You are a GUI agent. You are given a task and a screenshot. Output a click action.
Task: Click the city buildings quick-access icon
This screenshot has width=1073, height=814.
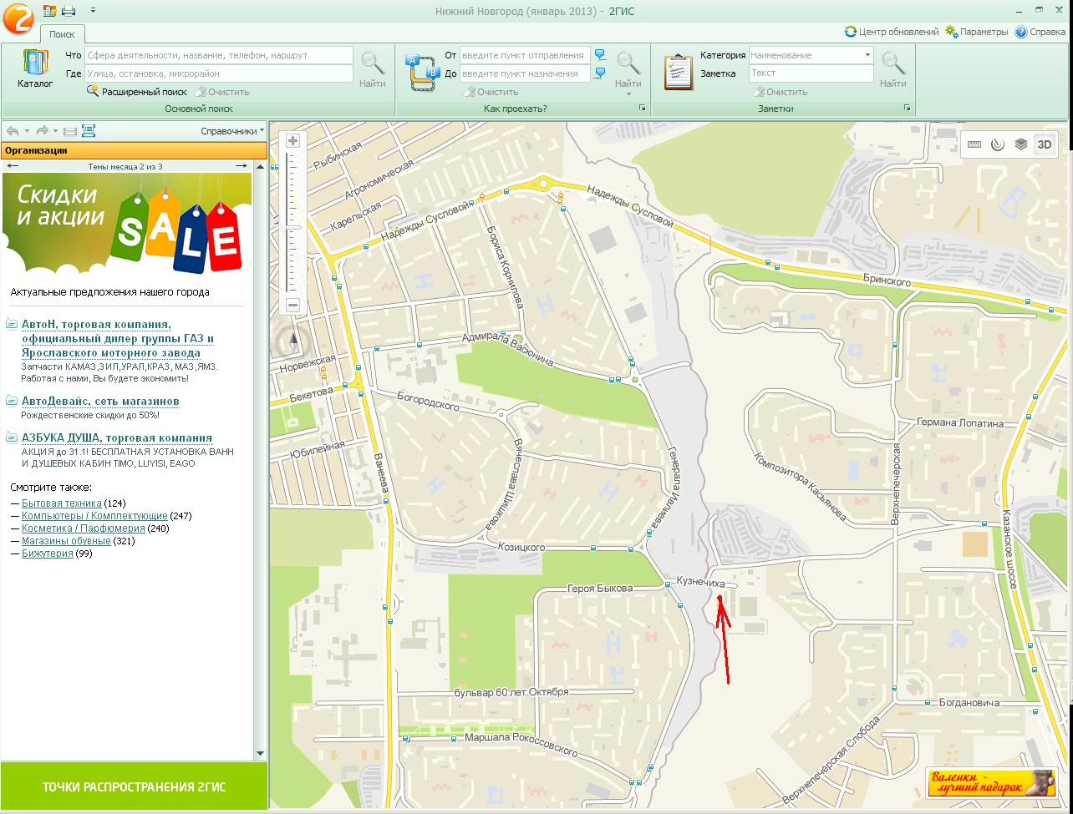pyautogui.click(x=49, y=11)
